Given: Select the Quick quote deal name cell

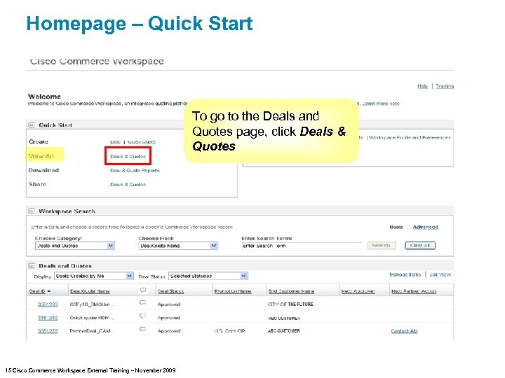Looking at the screenshot, I should pyautogui.click(x=92, y=318).
